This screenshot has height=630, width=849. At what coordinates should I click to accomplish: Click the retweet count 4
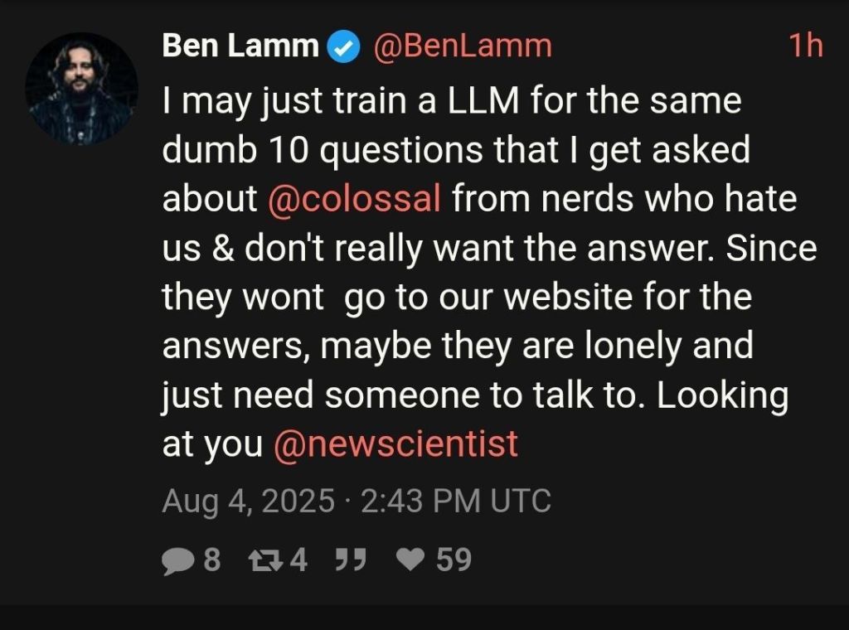(x=298, y=561)
